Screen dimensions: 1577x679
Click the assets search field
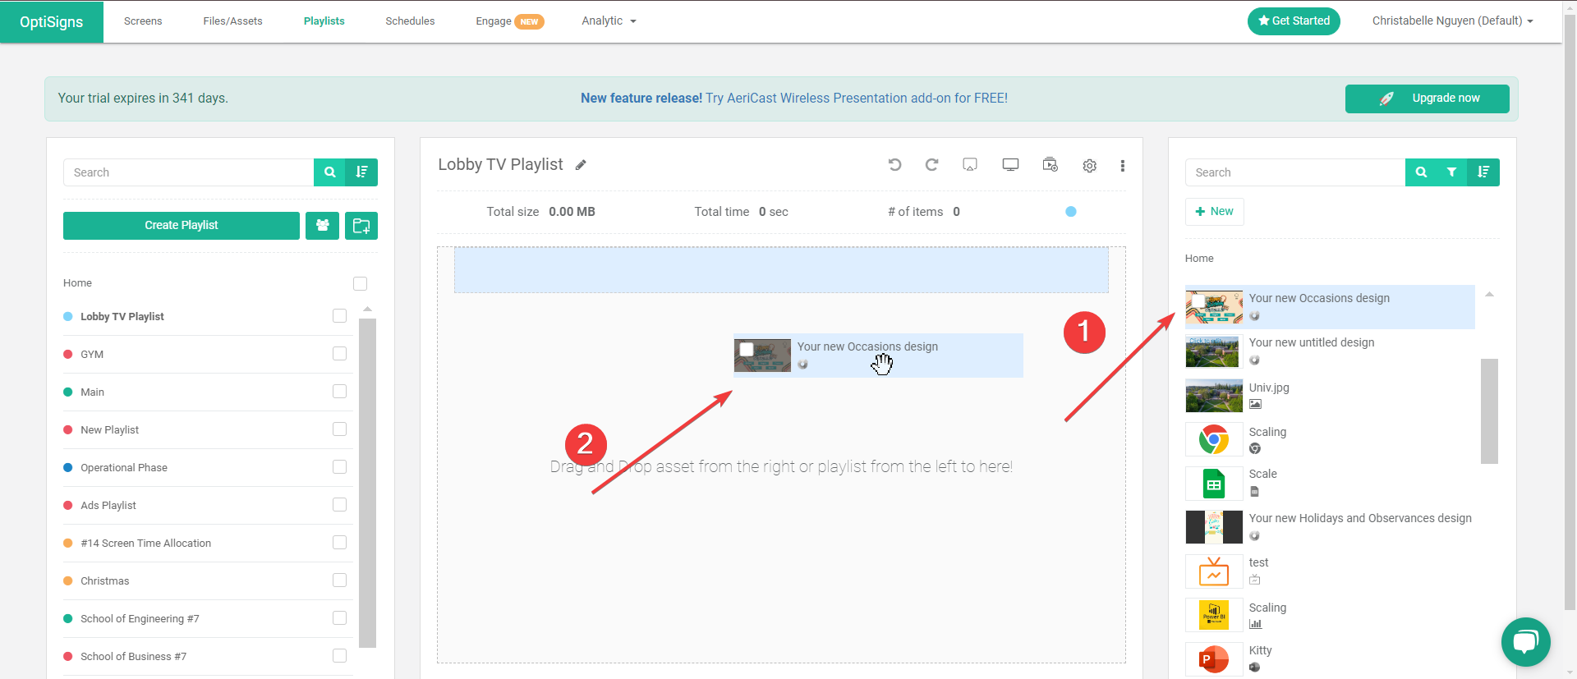(x=1294, y=172)
